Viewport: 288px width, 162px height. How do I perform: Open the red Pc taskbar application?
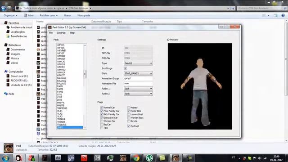tap(84, 158)
